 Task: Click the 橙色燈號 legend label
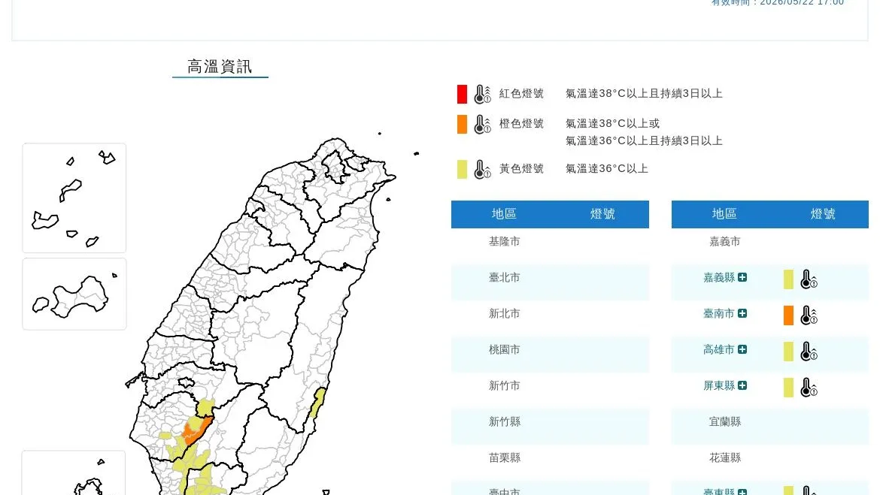tap(521, 123)
